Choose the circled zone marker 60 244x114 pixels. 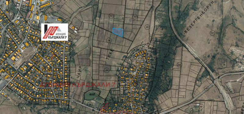(x=206, y=88)
